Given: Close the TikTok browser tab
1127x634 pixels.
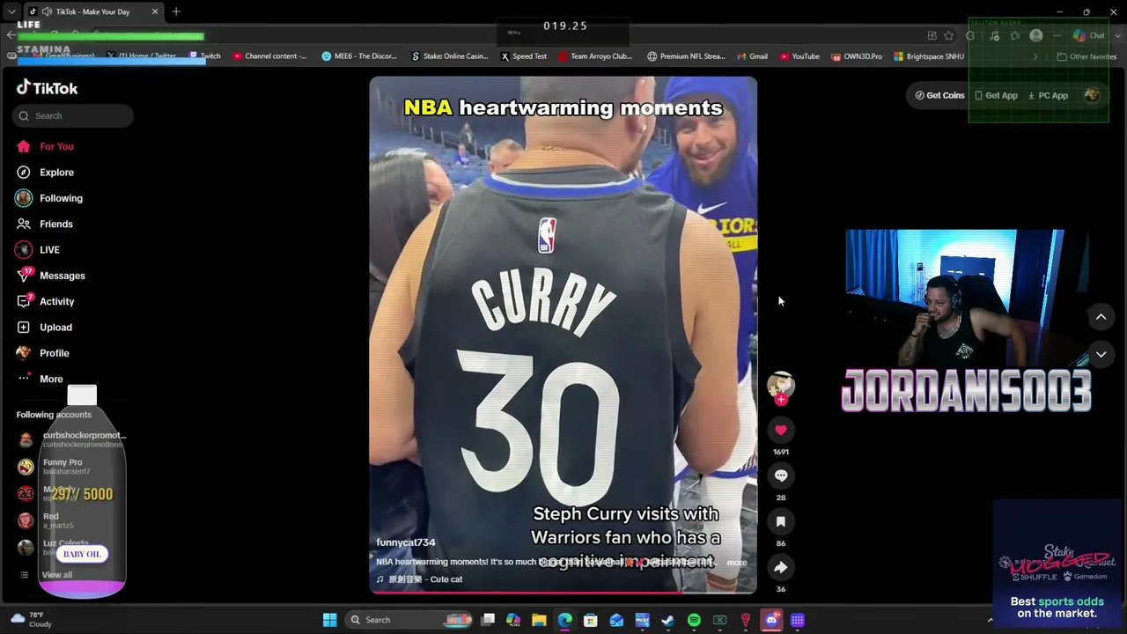Looking at the screenshot, I should [x=155, y=11].
